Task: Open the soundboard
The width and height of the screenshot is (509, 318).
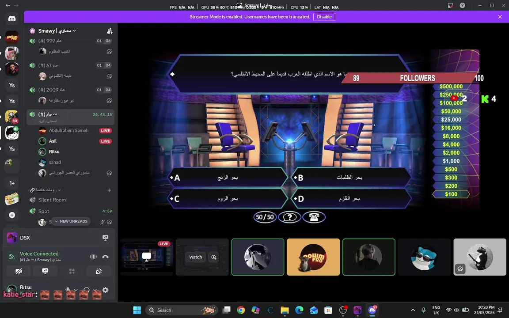Action: (x=99, y=271)
